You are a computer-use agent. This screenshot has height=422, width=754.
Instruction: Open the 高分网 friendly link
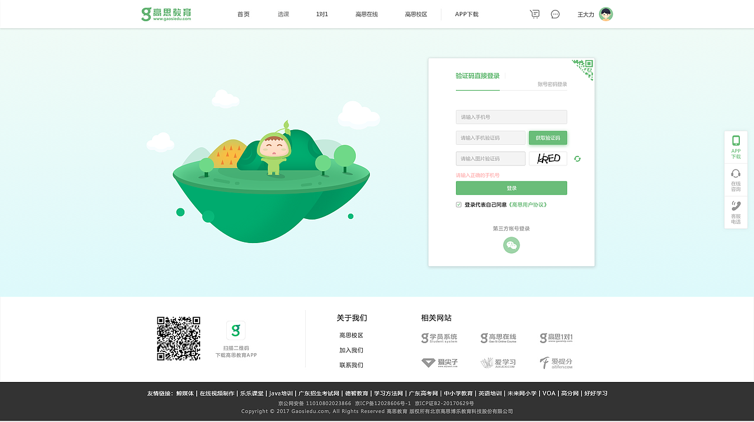[570, 393]
